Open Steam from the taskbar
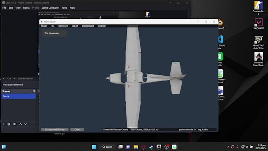Viewport: 268px width, 151px height. [x=151, y=147]
